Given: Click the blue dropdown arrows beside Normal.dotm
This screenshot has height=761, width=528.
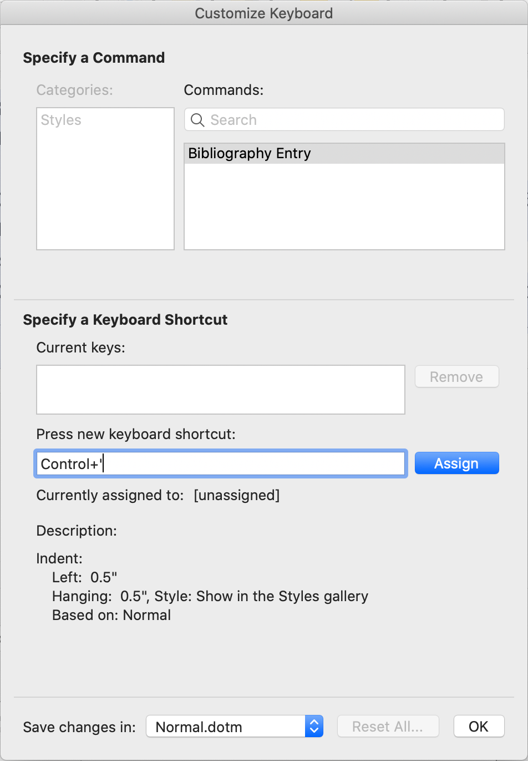Looking at the screenshot, I should tap(314, 727).
